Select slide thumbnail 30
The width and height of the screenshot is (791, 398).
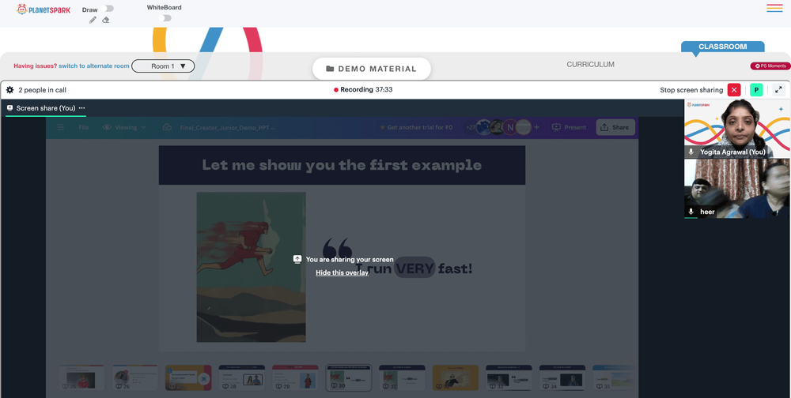tap(349, 377)
